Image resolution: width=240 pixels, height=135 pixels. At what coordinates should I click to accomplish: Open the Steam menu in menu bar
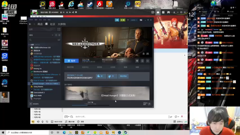click(x=31, y=20)
